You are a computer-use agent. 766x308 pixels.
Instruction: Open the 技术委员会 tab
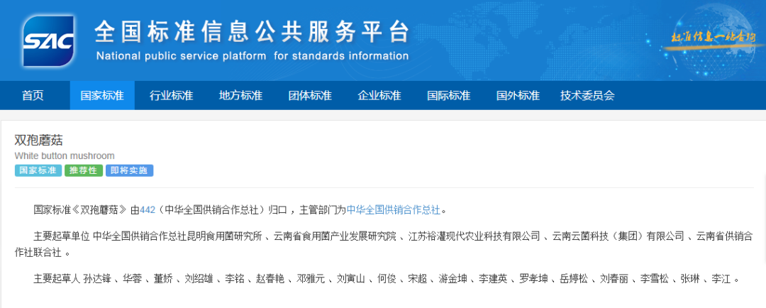coord(587,95)
